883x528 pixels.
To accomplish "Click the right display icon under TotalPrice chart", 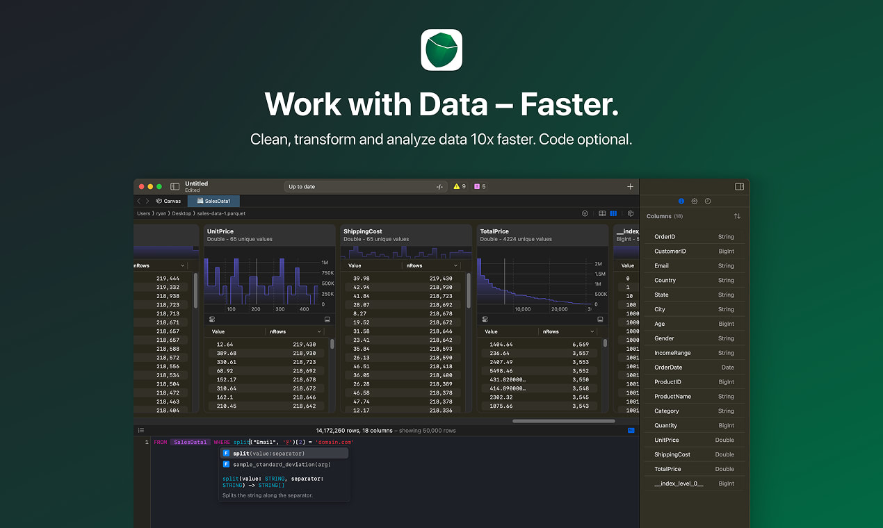I will 600,320.
